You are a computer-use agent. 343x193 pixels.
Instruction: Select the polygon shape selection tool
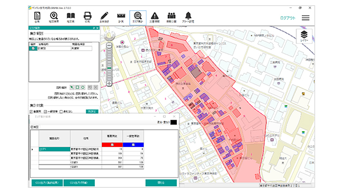pos(83,87)
